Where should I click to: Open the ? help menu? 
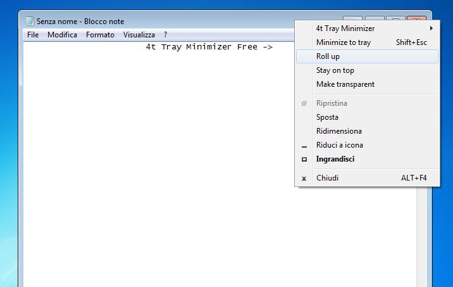(x=165, y=35)
